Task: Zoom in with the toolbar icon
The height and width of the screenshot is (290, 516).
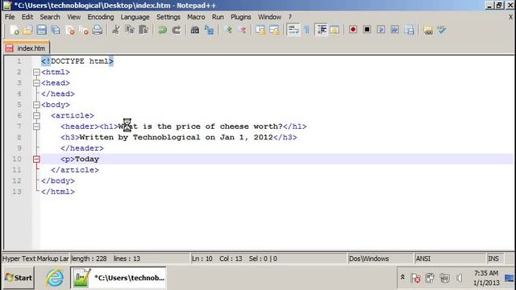Action: [x=227, y=30]
